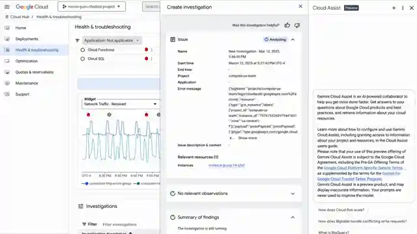Screen dimensions: 417x234
Task: Click the Investigations section icon
Action: click(x=81, y=206)
